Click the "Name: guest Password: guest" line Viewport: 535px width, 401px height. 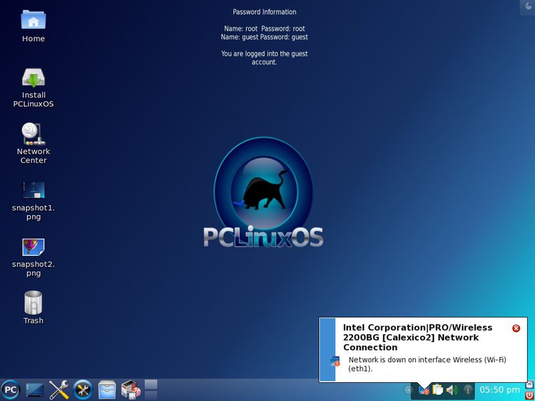pos(264,37)
